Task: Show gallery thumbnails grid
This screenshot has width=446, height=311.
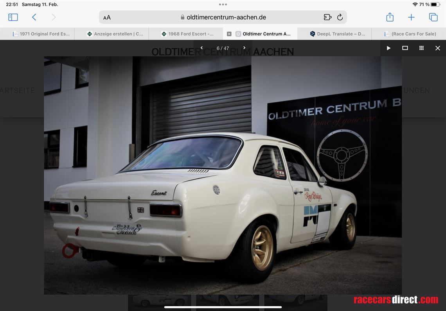Action: (x=421, y=48)
